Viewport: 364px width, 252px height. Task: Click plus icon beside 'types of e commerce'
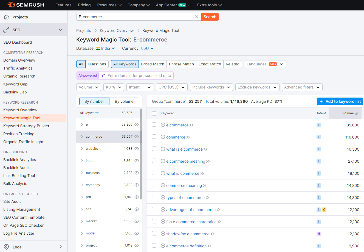pyautogui.click(x=163, y=197)
